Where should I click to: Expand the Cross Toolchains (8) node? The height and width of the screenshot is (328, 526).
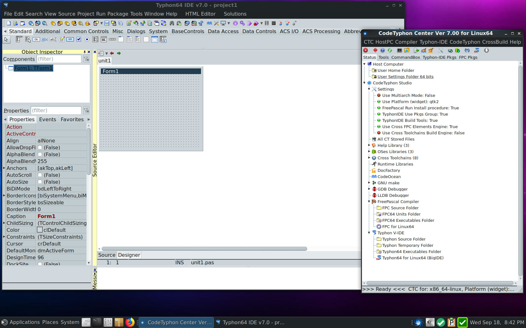point(369,158)
